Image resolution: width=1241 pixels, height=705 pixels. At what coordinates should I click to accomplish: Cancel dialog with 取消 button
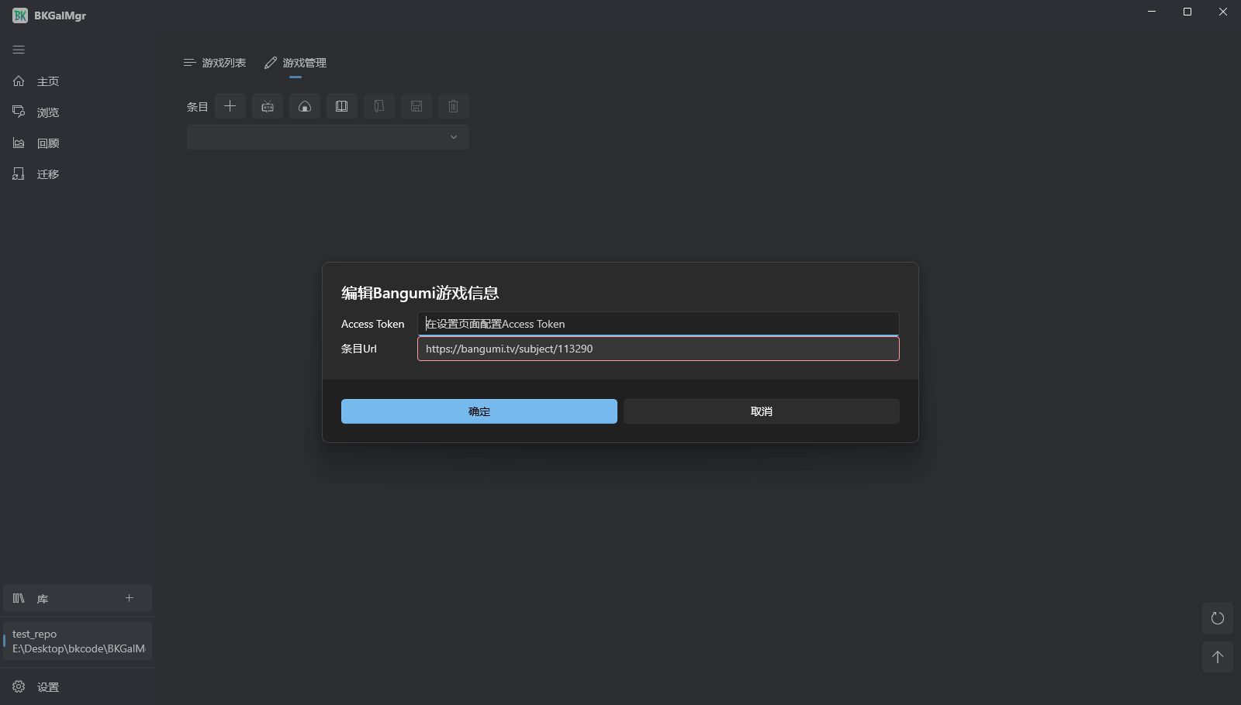[761, 411]
